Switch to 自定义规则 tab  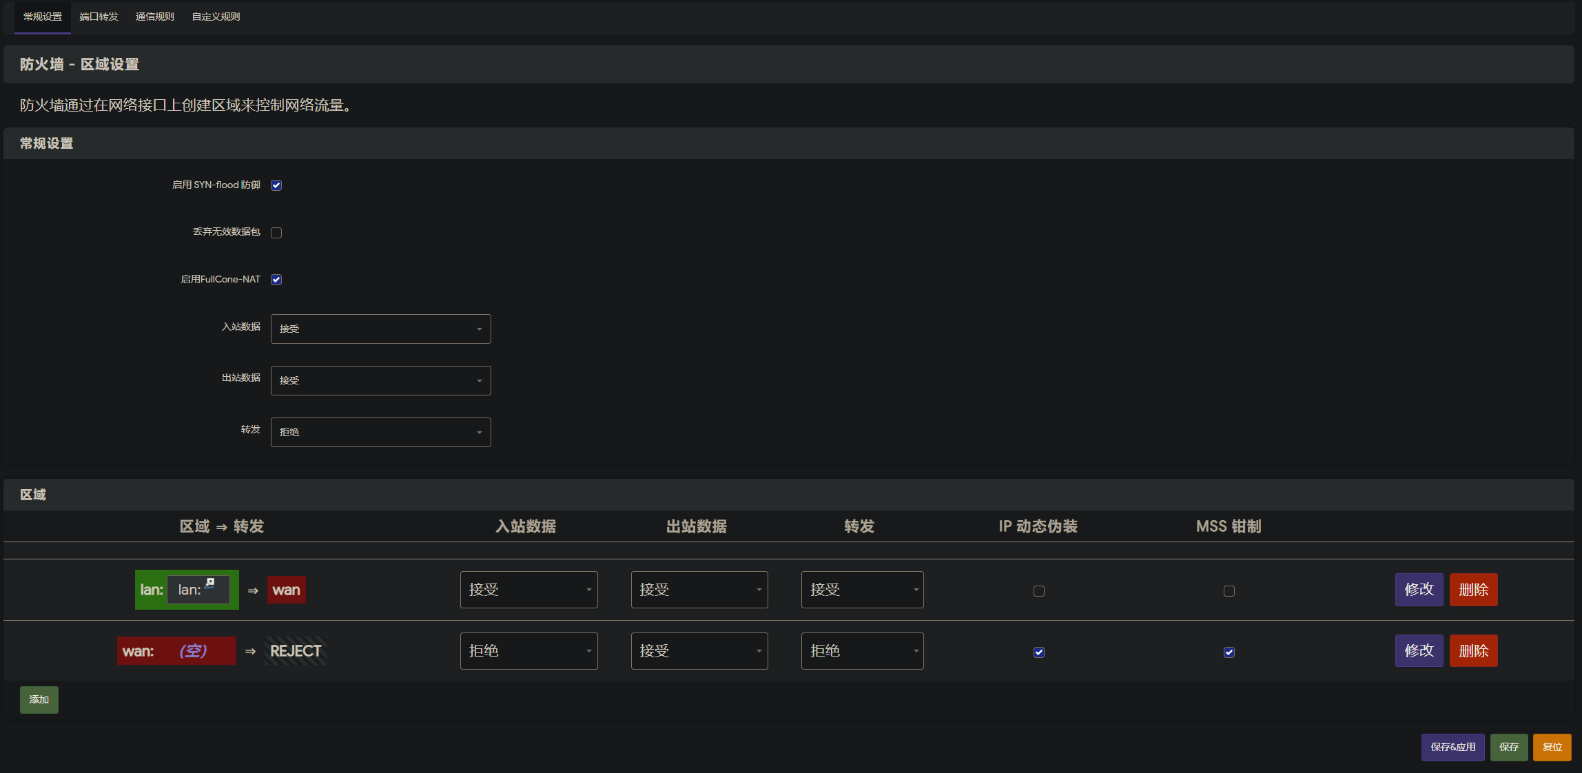tap(216, 17)
